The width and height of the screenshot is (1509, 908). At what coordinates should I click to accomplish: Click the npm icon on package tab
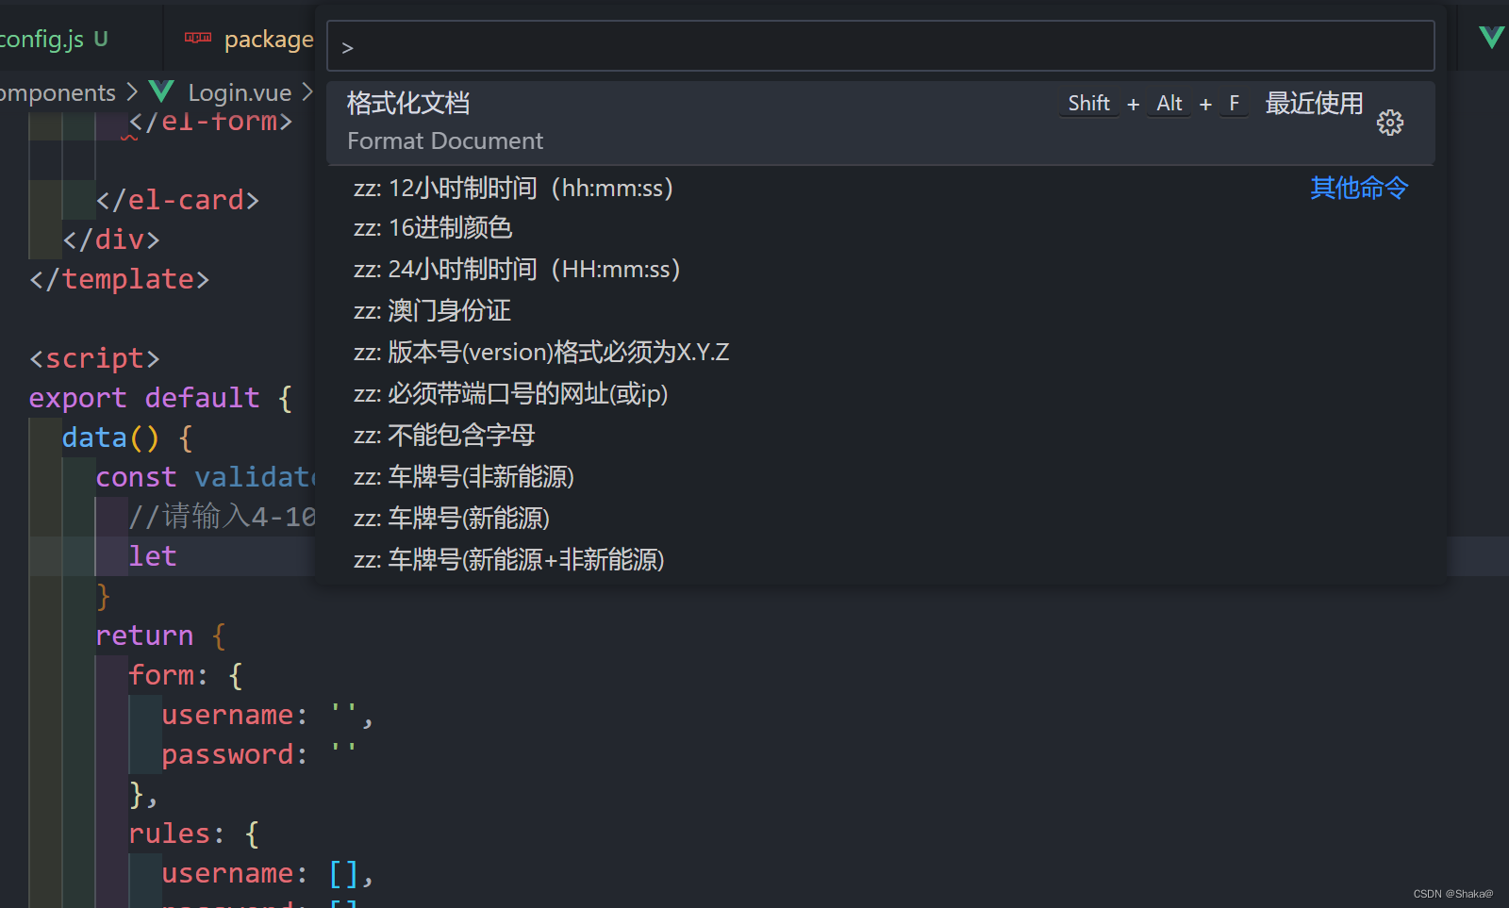(198, 38)
